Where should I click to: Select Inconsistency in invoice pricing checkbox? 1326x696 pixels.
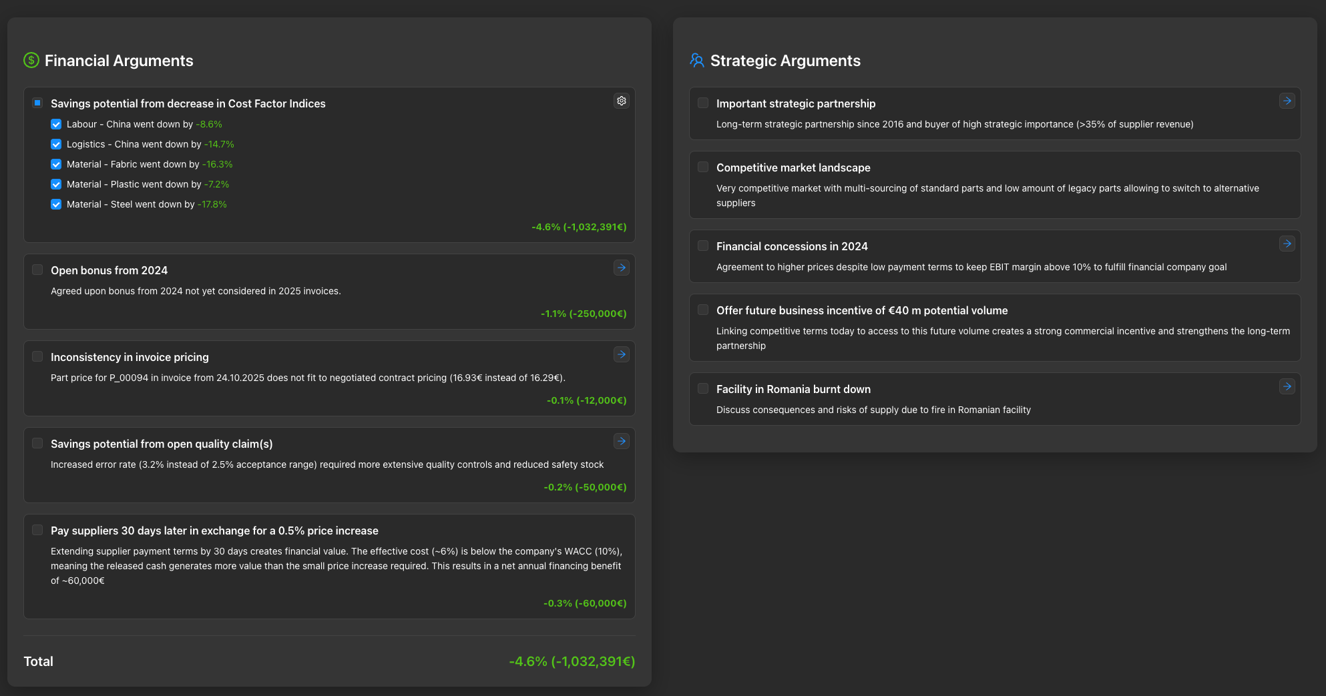(x=37, y=356)
